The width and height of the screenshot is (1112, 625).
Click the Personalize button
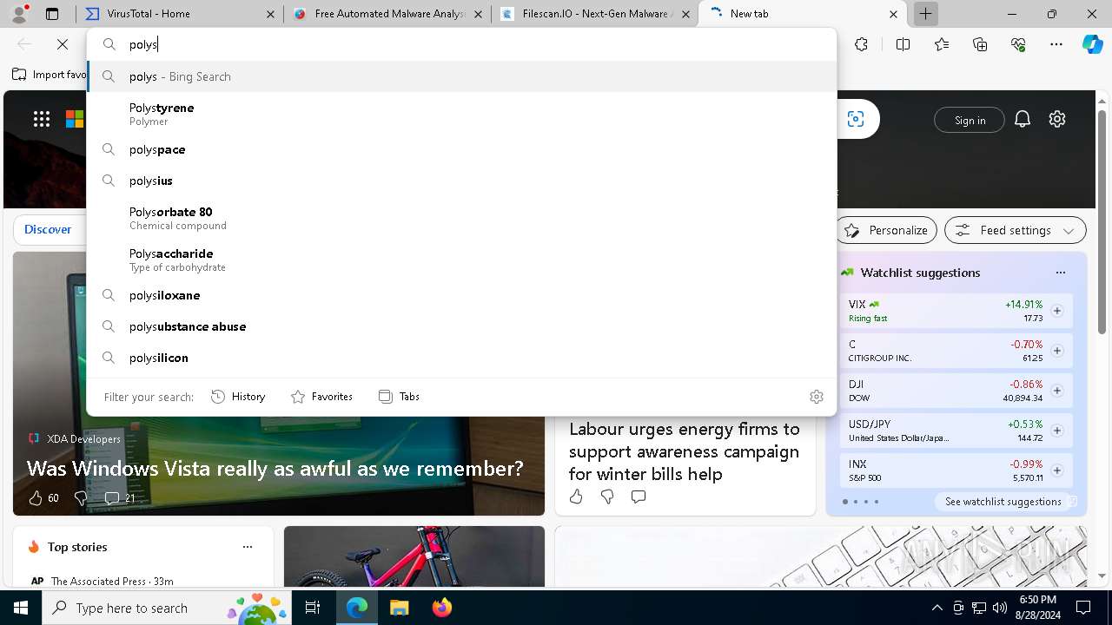(886, 230)
